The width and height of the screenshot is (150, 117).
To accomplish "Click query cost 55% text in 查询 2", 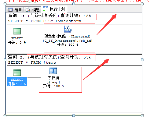I will pos(59,57).
